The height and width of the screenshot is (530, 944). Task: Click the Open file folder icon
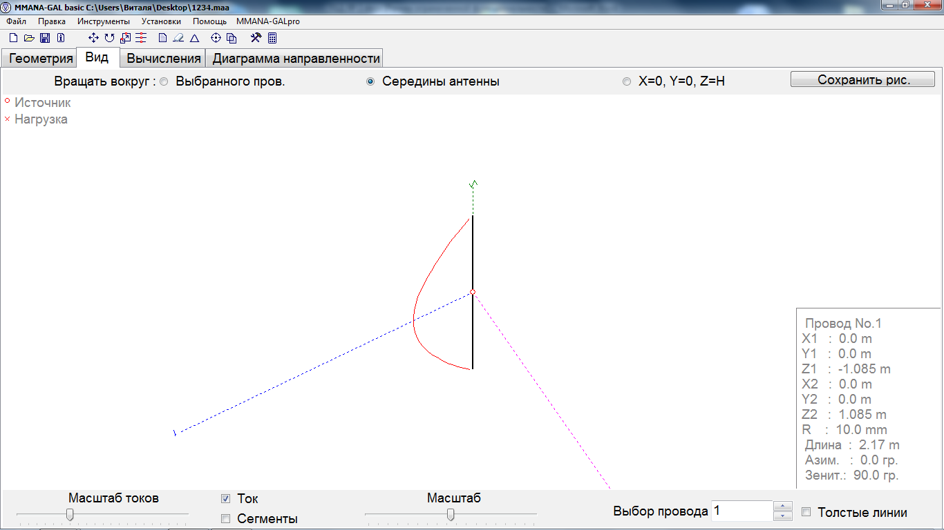click(29, 38)
